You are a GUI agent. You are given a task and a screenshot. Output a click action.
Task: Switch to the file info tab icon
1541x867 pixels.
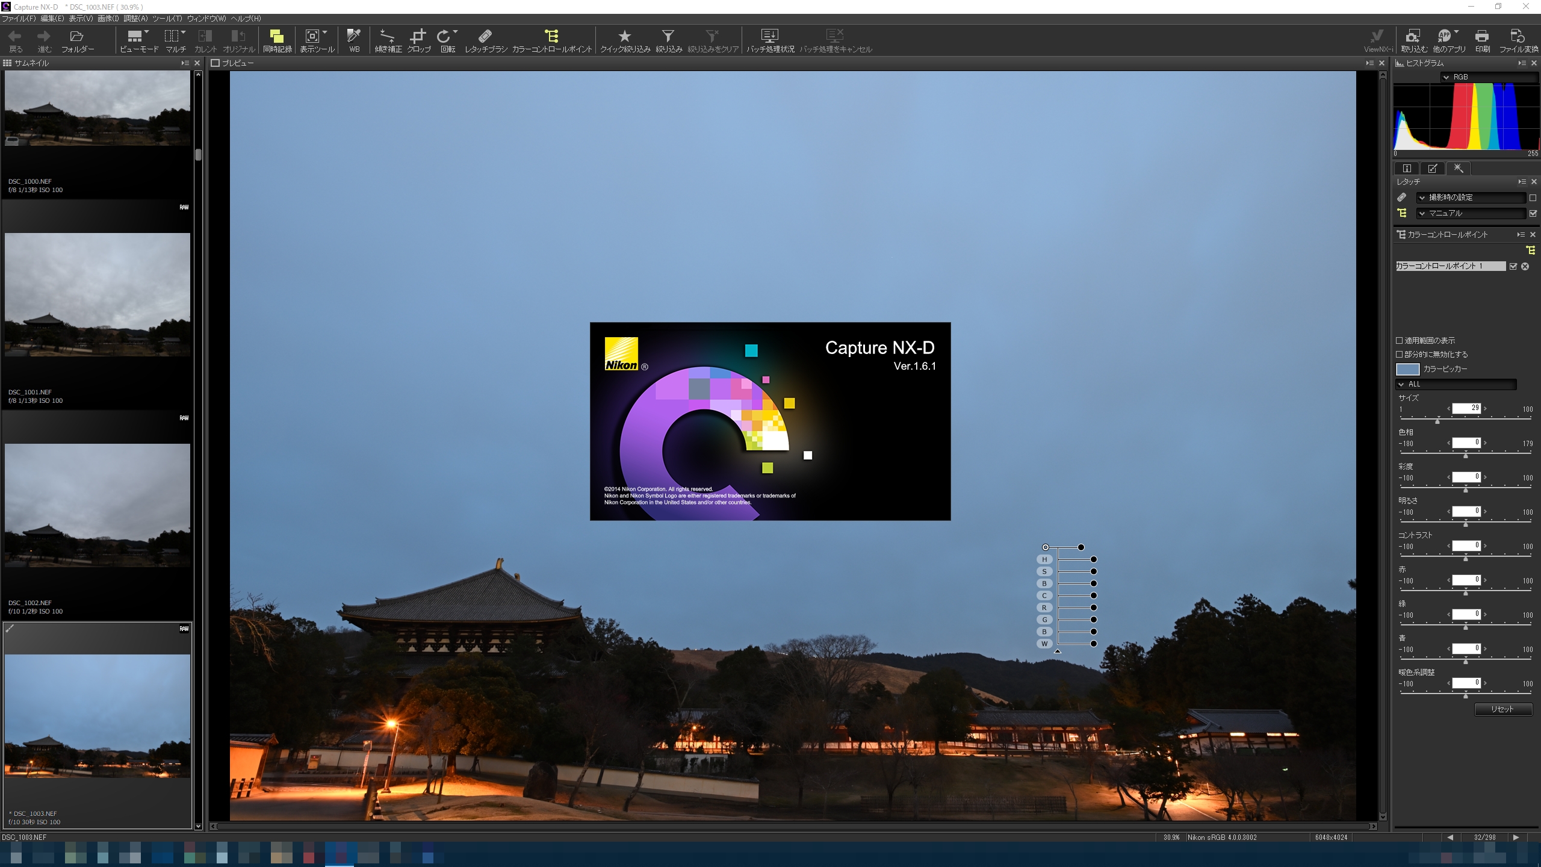pos(1407,169)
